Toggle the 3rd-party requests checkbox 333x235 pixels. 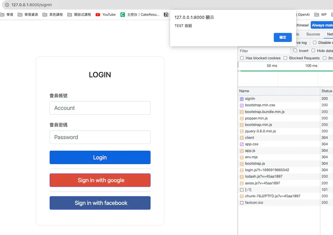324,58
